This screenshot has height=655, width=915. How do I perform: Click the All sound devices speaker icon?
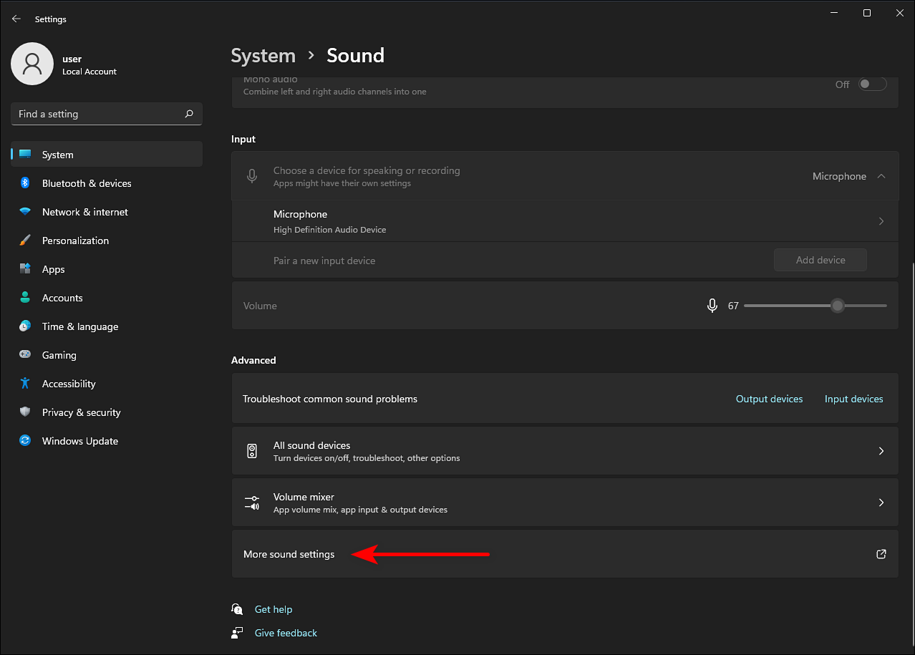point(252,451)
